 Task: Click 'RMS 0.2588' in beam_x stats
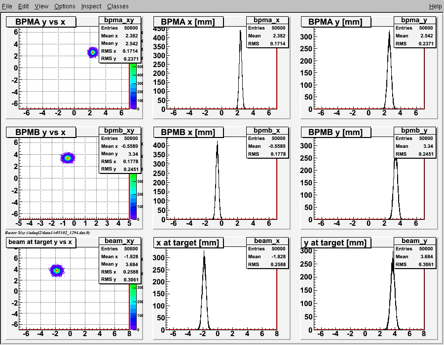point(267,264)
